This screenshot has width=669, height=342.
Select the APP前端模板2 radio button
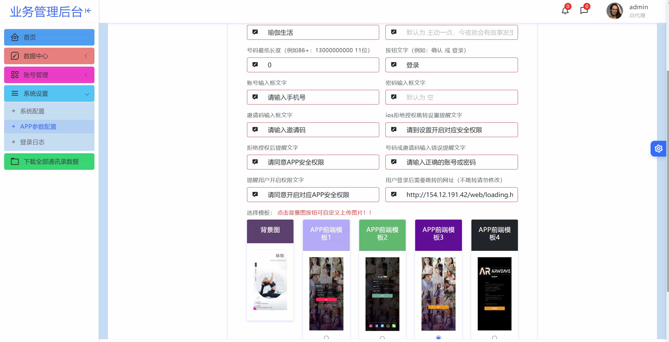click(382, 338)
